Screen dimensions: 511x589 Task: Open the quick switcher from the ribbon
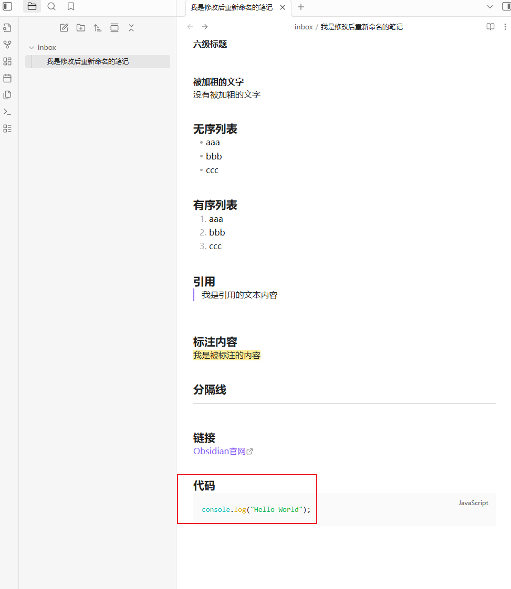click(x=7, y=28)
